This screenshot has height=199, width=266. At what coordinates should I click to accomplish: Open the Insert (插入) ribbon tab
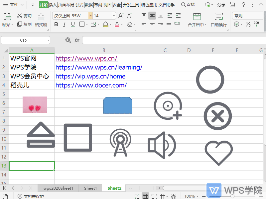(53, 5)
